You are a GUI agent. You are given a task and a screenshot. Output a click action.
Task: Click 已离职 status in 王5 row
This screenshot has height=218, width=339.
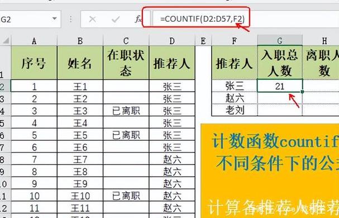126,135
